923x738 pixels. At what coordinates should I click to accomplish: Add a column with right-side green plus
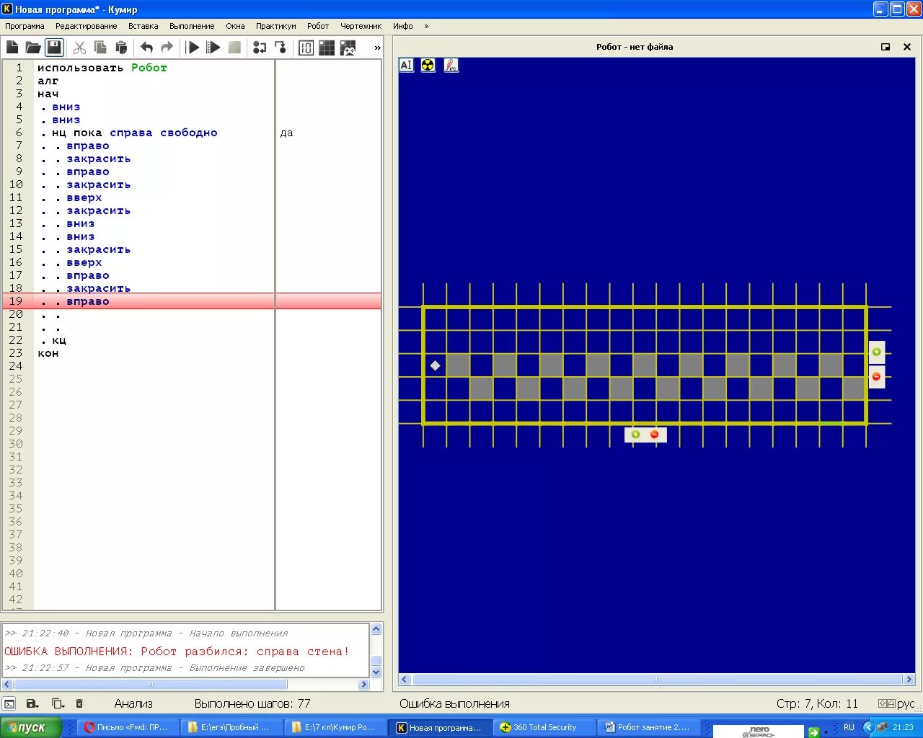point(876,352)
